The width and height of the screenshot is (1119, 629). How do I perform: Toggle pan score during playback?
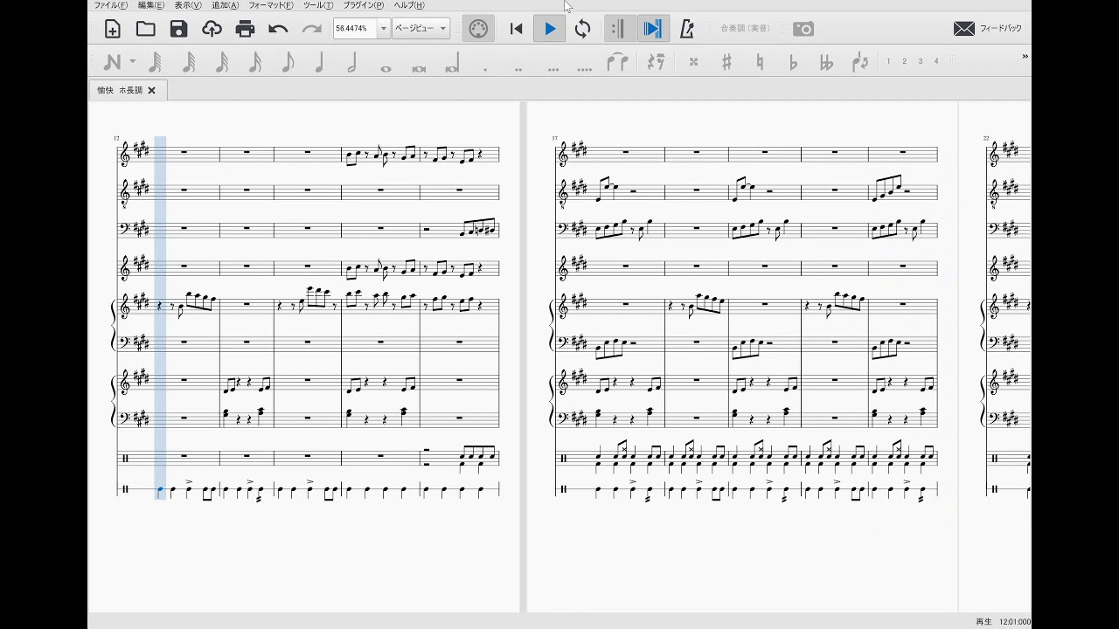653,29
